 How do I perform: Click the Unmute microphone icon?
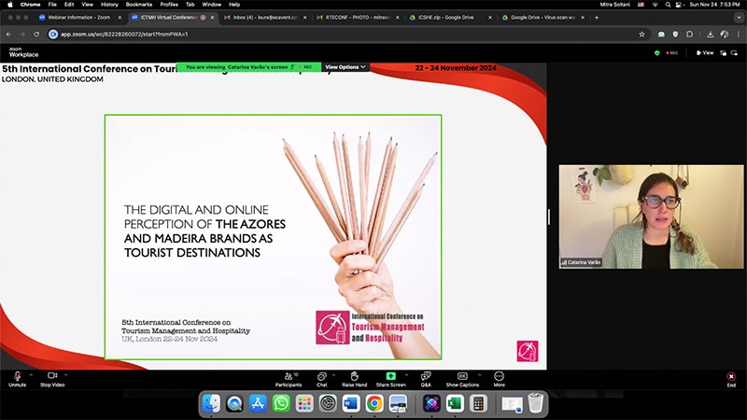17,376
